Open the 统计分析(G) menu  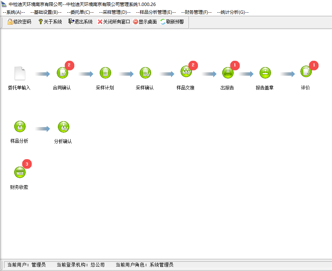pos(233,12)
